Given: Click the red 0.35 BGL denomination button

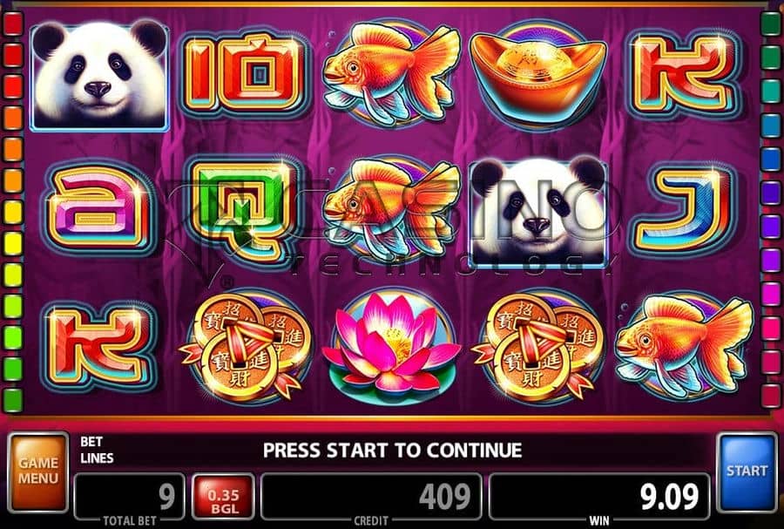Looking at the screenshot, I should pyautogui.click(x=223, y=497).
